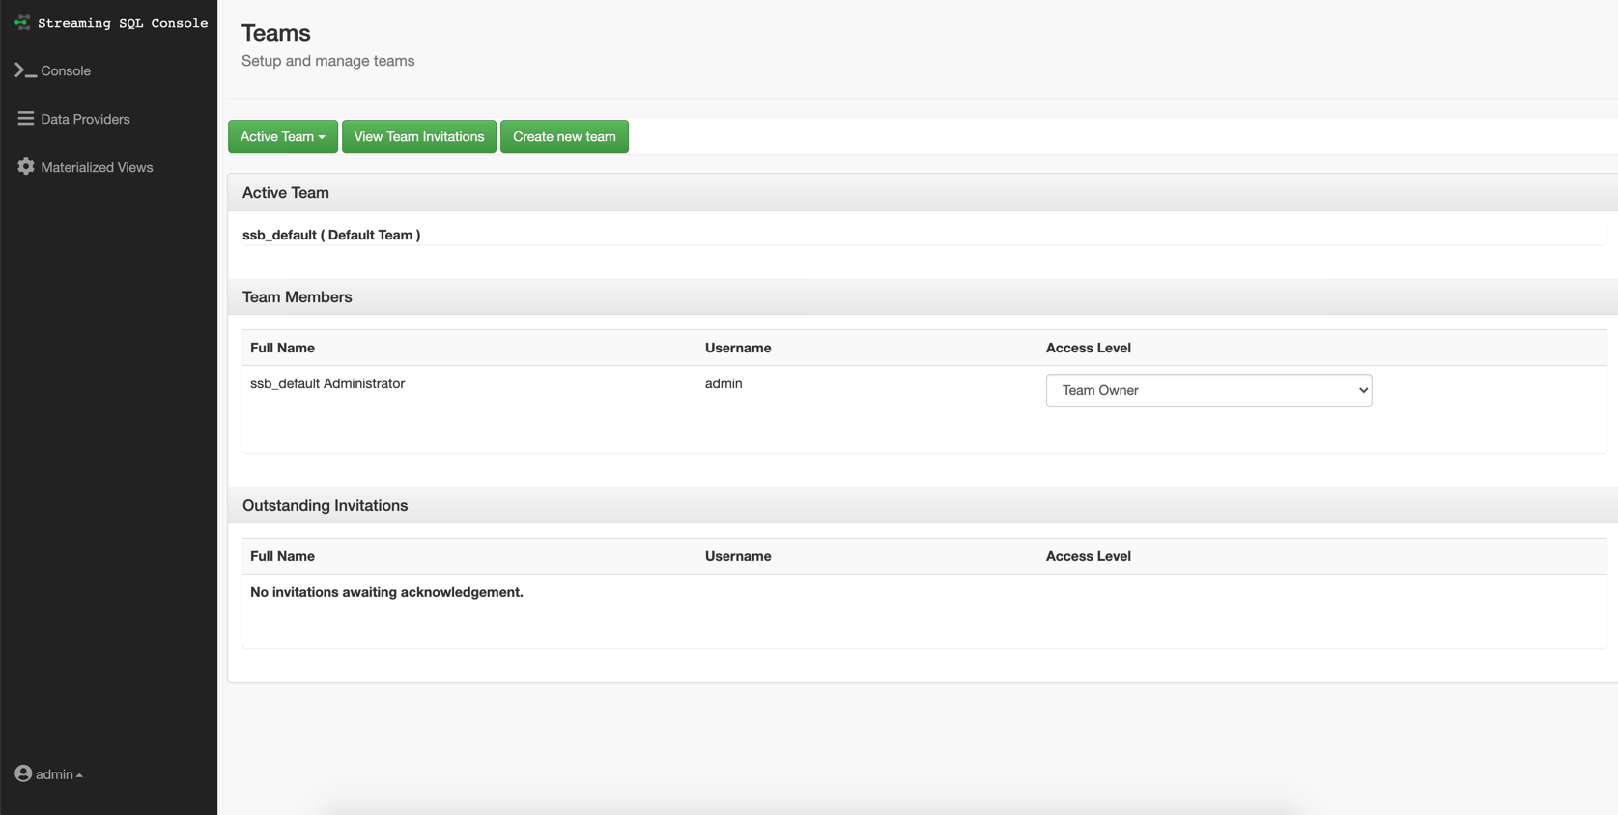The height and width of the screenshot is (815, 1618).
Task: Click the Materialized Views gear icon
Action: click(25, 167)
